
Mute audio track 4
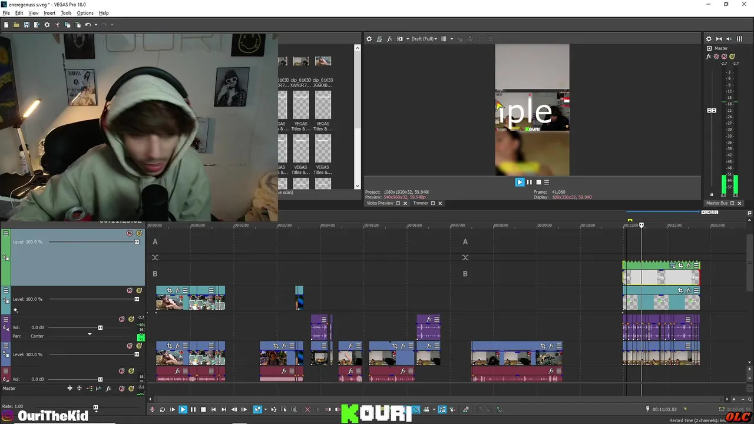coord(122,319)
